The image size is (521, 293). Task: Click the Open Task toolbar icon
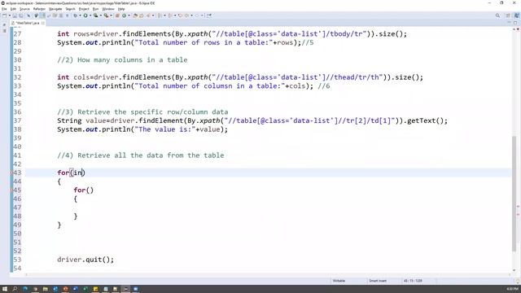click(x=141, y=15)
